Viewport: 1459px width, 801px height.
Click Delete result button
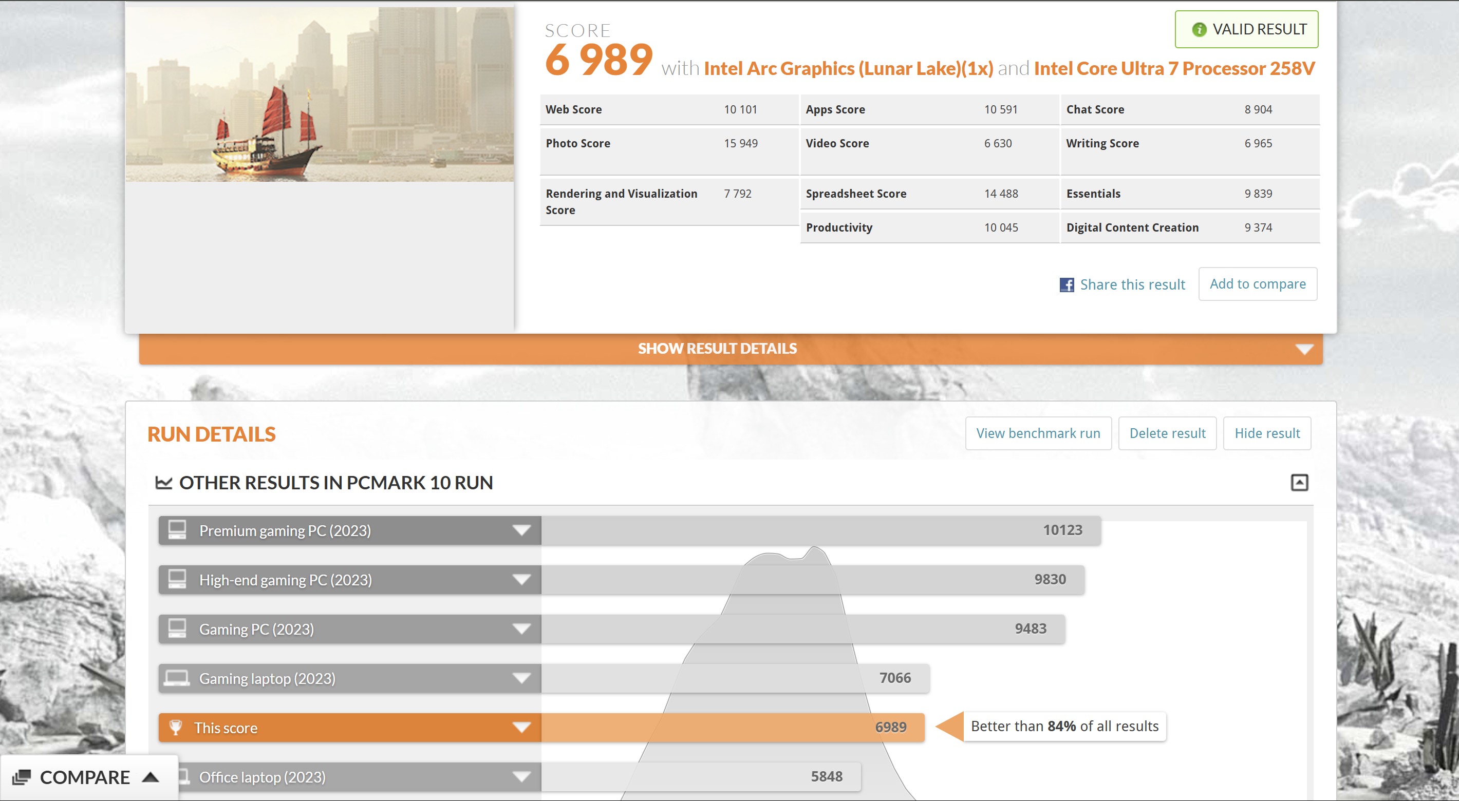click(x=1167, y=433)
